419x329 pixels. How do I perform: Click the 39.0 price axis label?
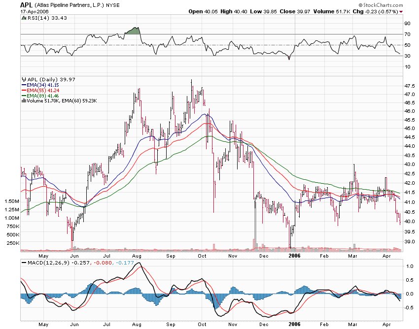coord(410,242)
